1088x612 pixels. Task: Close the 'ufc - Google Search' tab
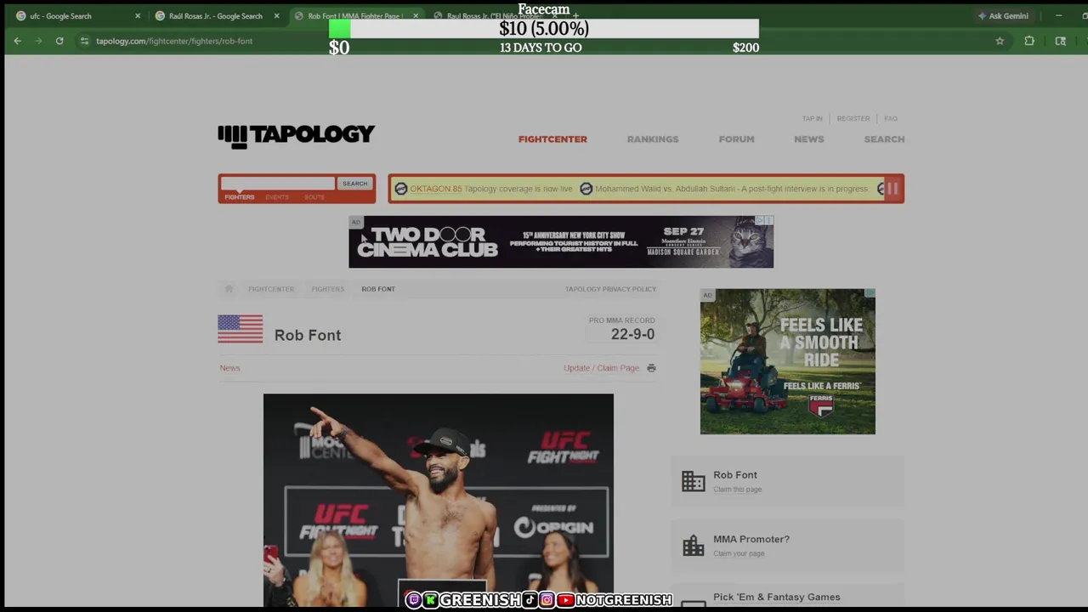pyautogui.click(x=138, y=15)
